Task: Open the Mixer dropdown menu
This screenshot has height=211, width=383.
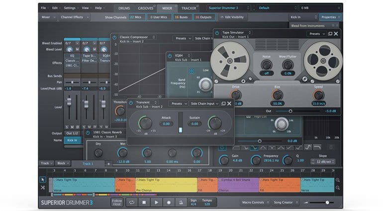Action: tap(48, 17)
